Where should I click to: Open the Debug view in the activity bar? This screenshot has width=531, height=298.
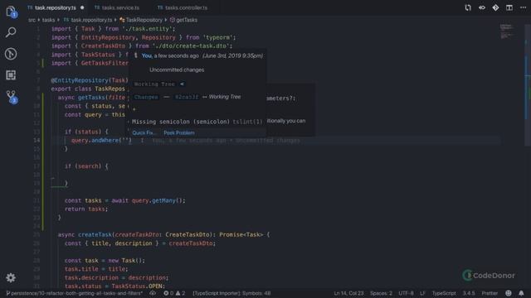coord(11,54)
